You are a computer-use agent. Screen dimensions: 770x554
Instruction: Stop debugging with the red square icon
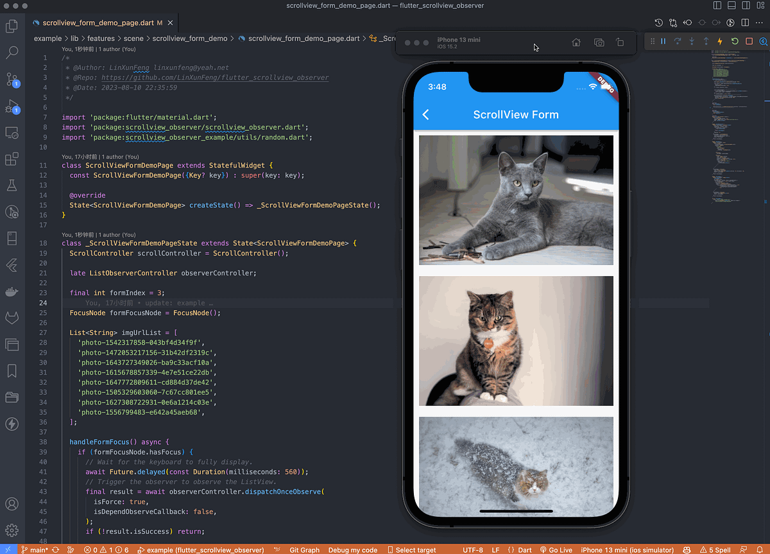click(748, 41)
